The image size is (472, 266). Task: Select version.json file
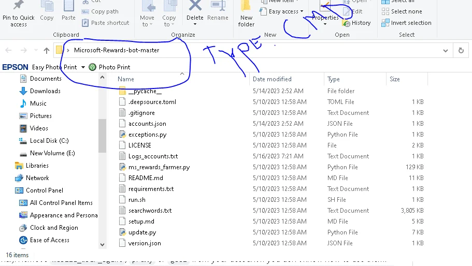pos(145,243)
